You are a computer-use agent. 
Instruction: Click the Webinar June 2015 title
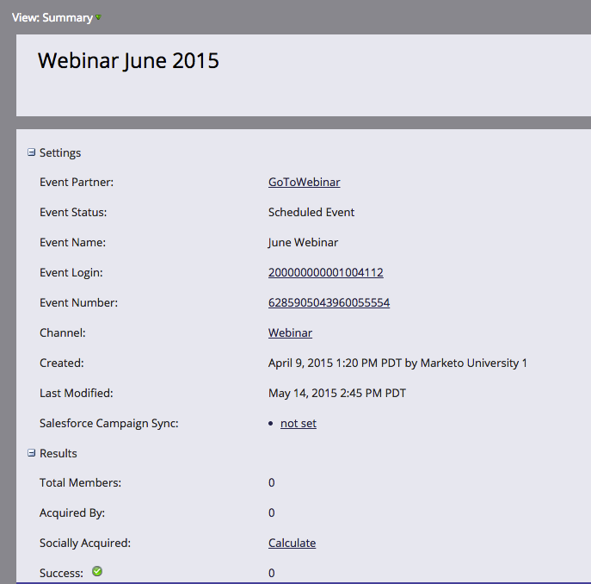coord(128,60)
